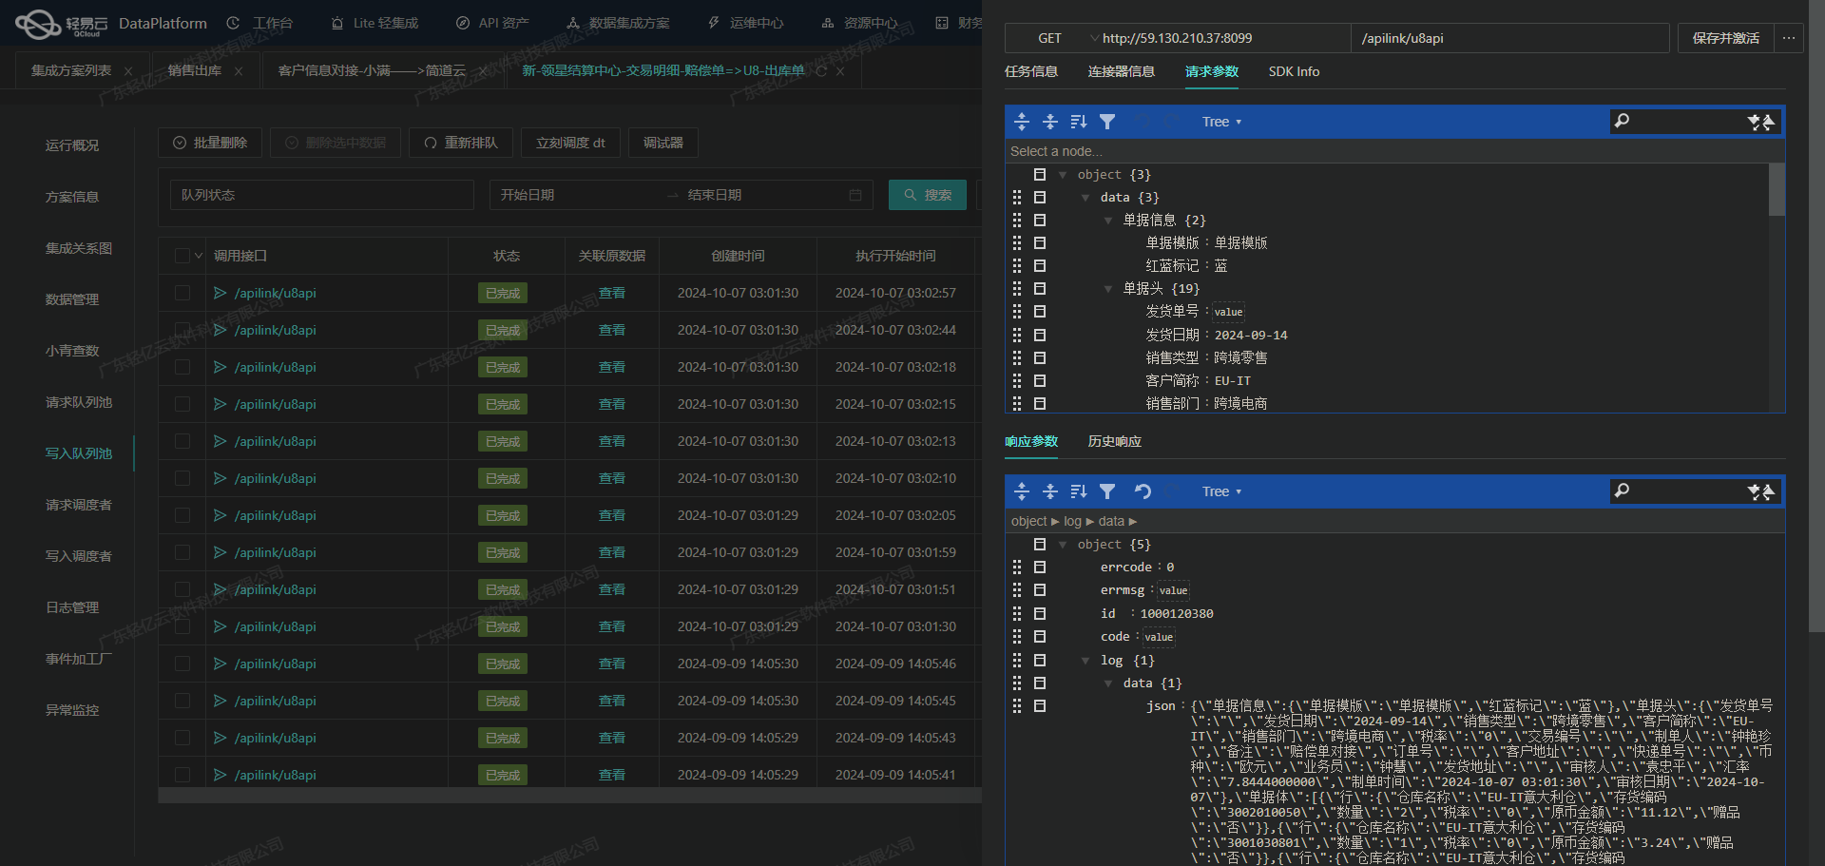Close the 销售出库 tab
The image size is (1825, 866).
tap(239, 71)
